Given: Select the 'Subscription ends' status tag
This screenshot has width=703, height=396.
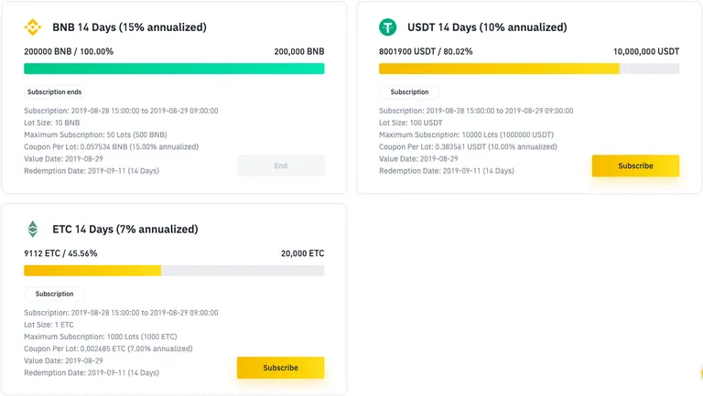Looking at the screenshot, I should pos(54,91).
